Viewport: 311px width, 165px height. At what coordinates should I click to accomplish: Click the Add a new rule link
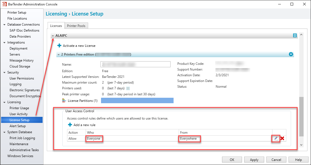pos(85,125)
